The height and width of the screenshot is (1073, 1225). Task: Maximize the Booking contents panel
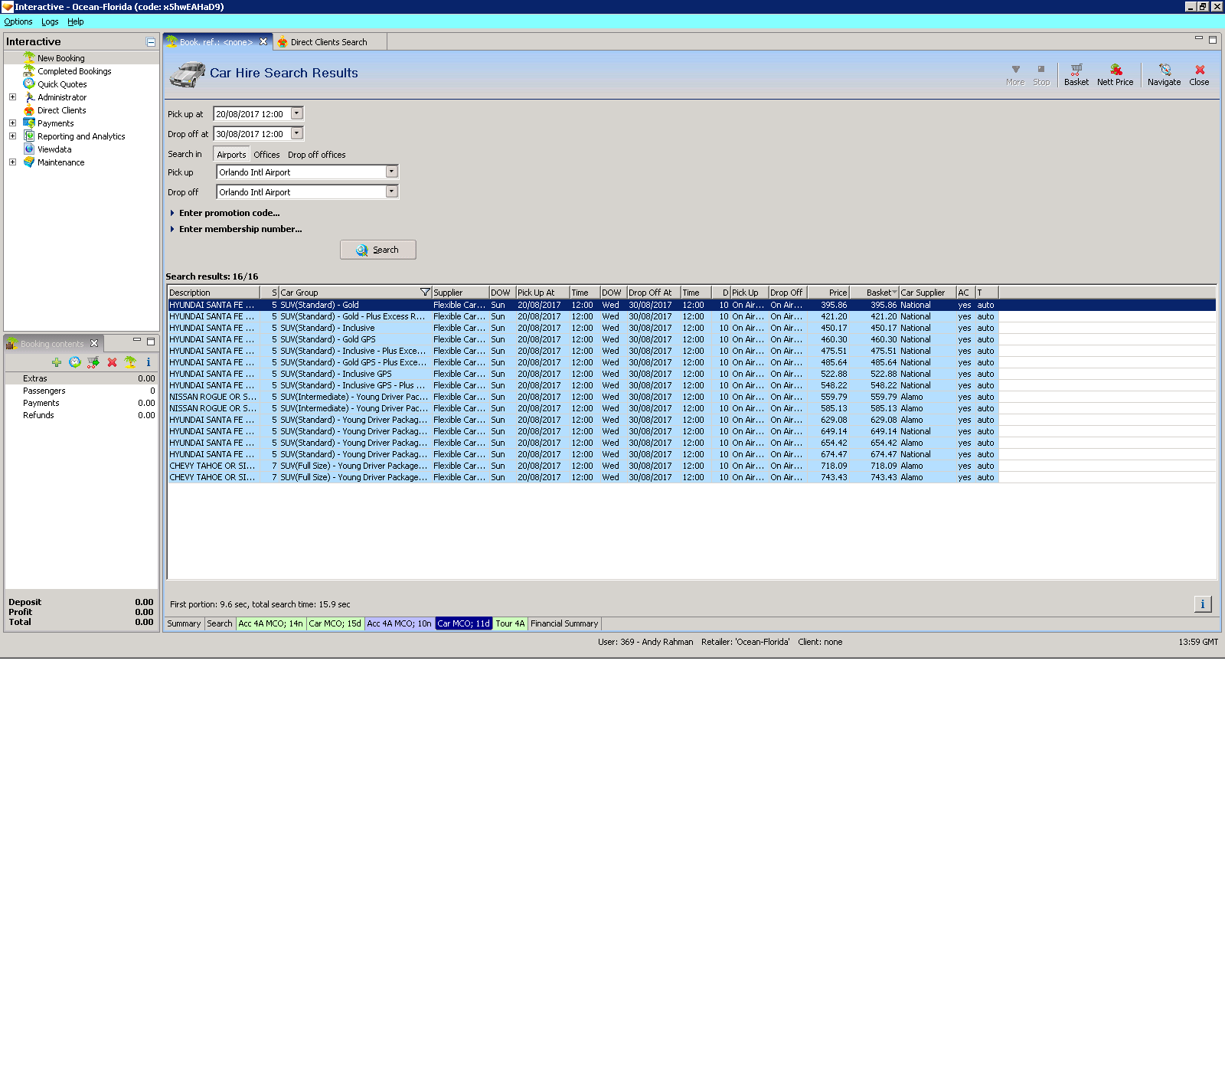(x=151, y=342)
